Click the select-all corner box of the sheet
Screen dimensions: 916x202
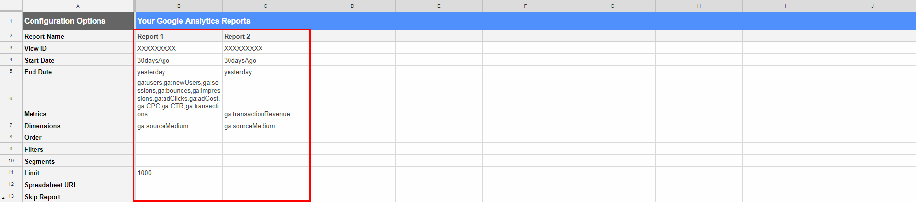(11, 6)
